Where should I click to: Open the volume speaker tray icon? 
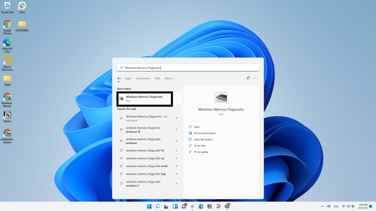[348, 206]
